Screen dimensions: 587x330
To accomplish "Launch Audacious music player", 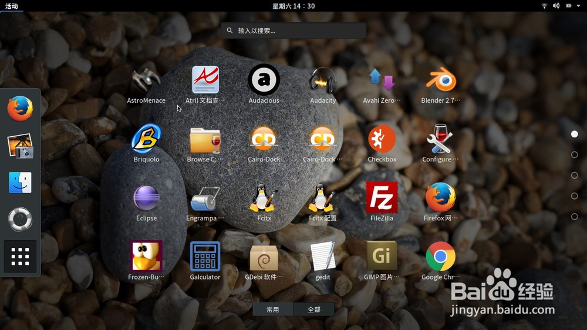I will [264, 85].
